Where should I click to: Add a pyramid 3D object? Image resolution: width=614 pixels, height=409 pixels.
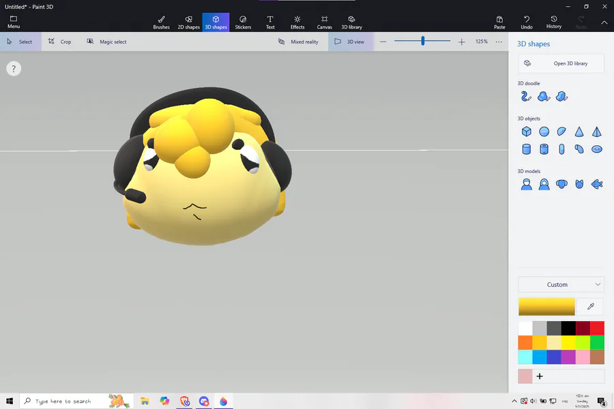click(x=597, y=132)
